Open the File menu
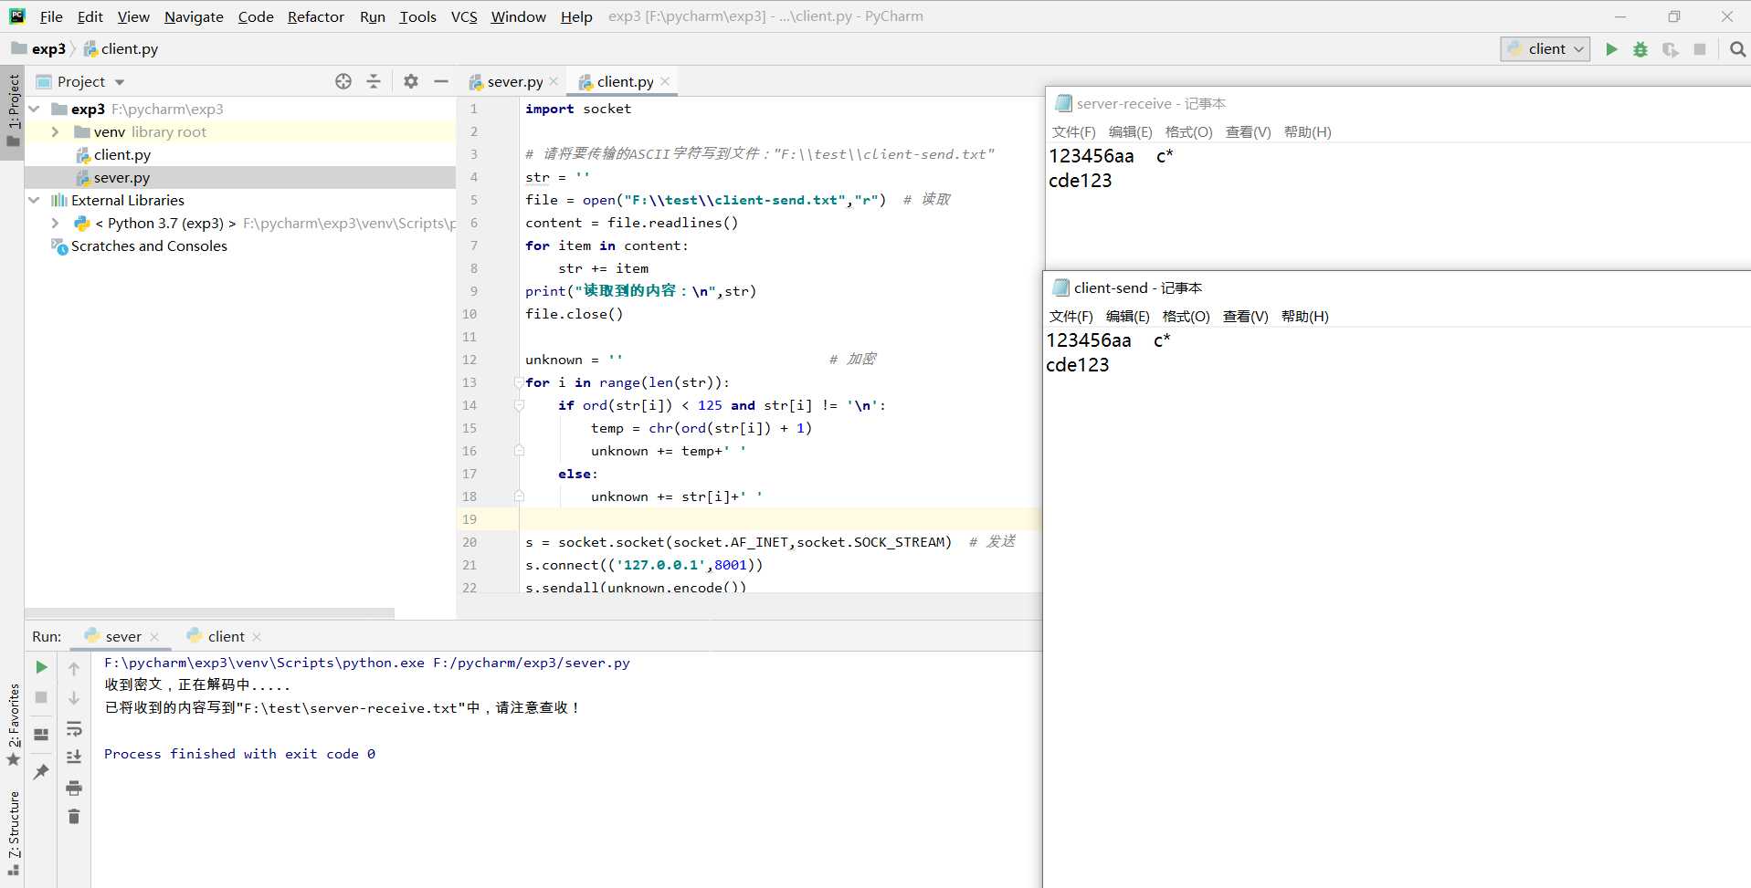 51,16
